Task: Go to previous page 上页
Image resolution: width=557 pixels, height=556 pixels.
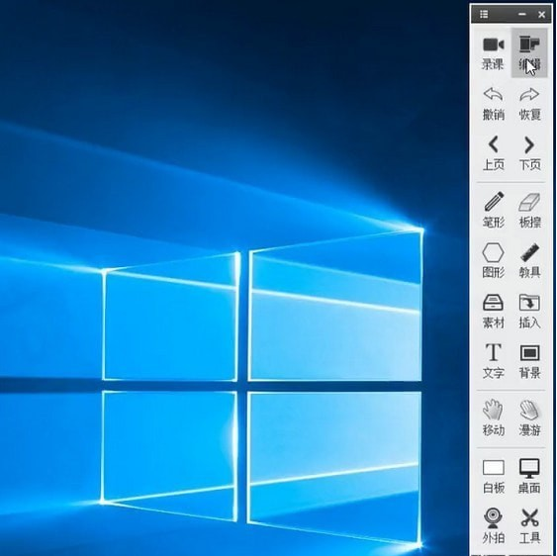Action: (493, 153)
